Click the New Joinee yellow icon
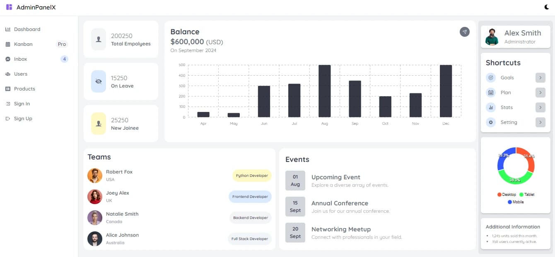The image size is (555, 257). coord(99,124)
